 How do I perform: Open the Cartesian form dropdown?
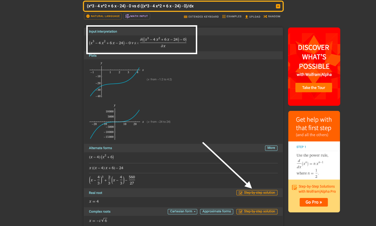click(182, 211)
